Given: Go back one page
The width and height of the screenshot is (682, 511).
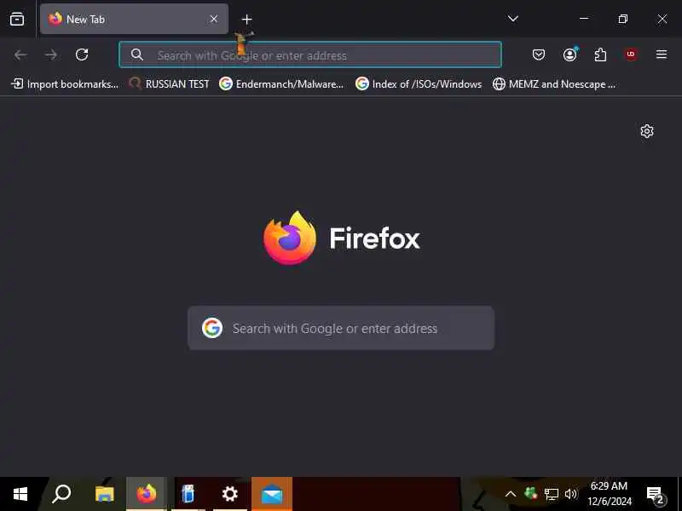Looking at the screenshot, I should coord(20,55).
